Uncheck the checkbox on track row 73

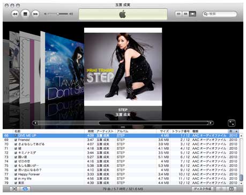[16, 157]
